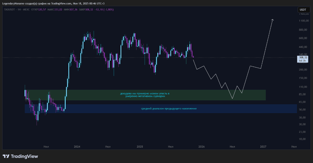Select the blue accumulation range text annotation
The width and height of the screenshot is (313, 163).
169,109
